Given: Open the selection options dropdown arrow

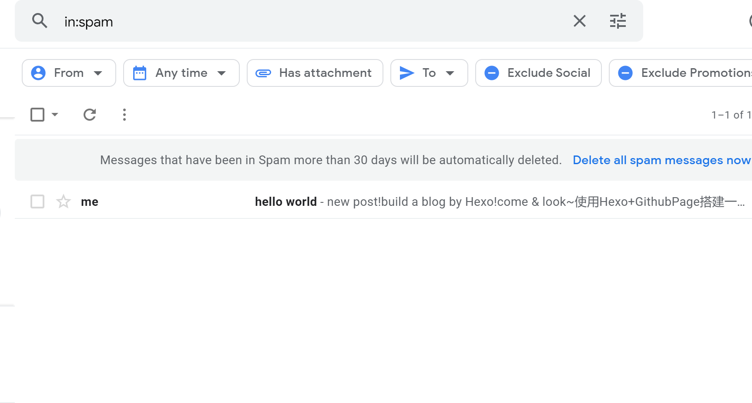Looking at the screenshot, I should (x=55, y=114).
